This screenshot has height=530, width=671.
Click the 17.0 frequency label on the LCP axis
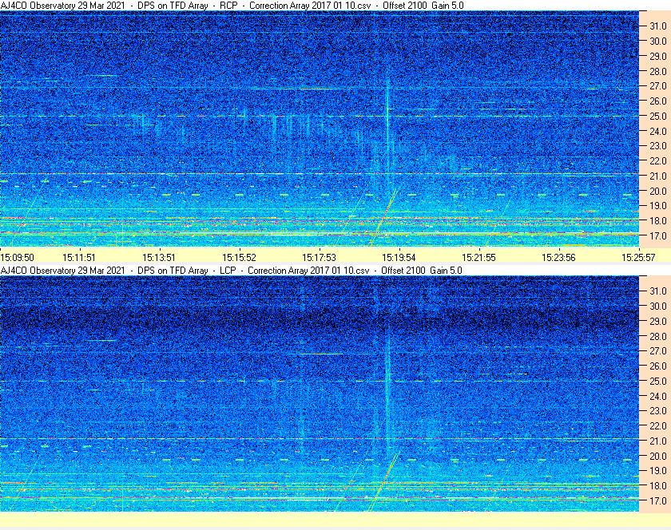(x=658, y=500)
